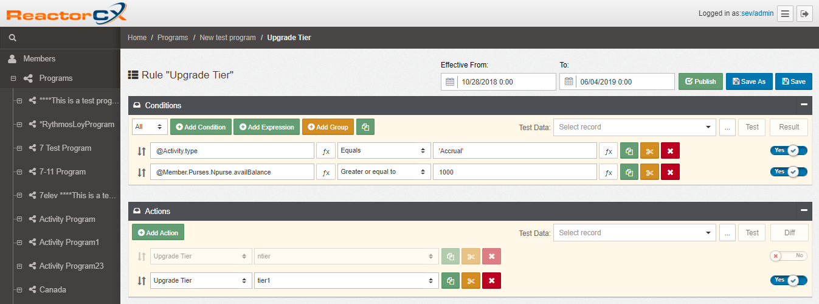This screenshot has width=819, height=304.
Task: Go to Programs in the breadcrumb
Action: coord(173,38)
